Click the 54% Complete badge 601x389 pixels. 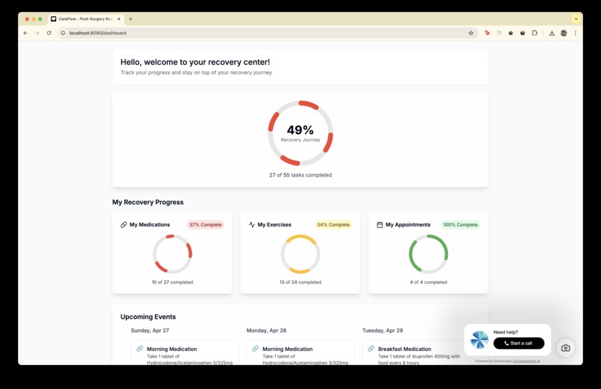[333, 225]
